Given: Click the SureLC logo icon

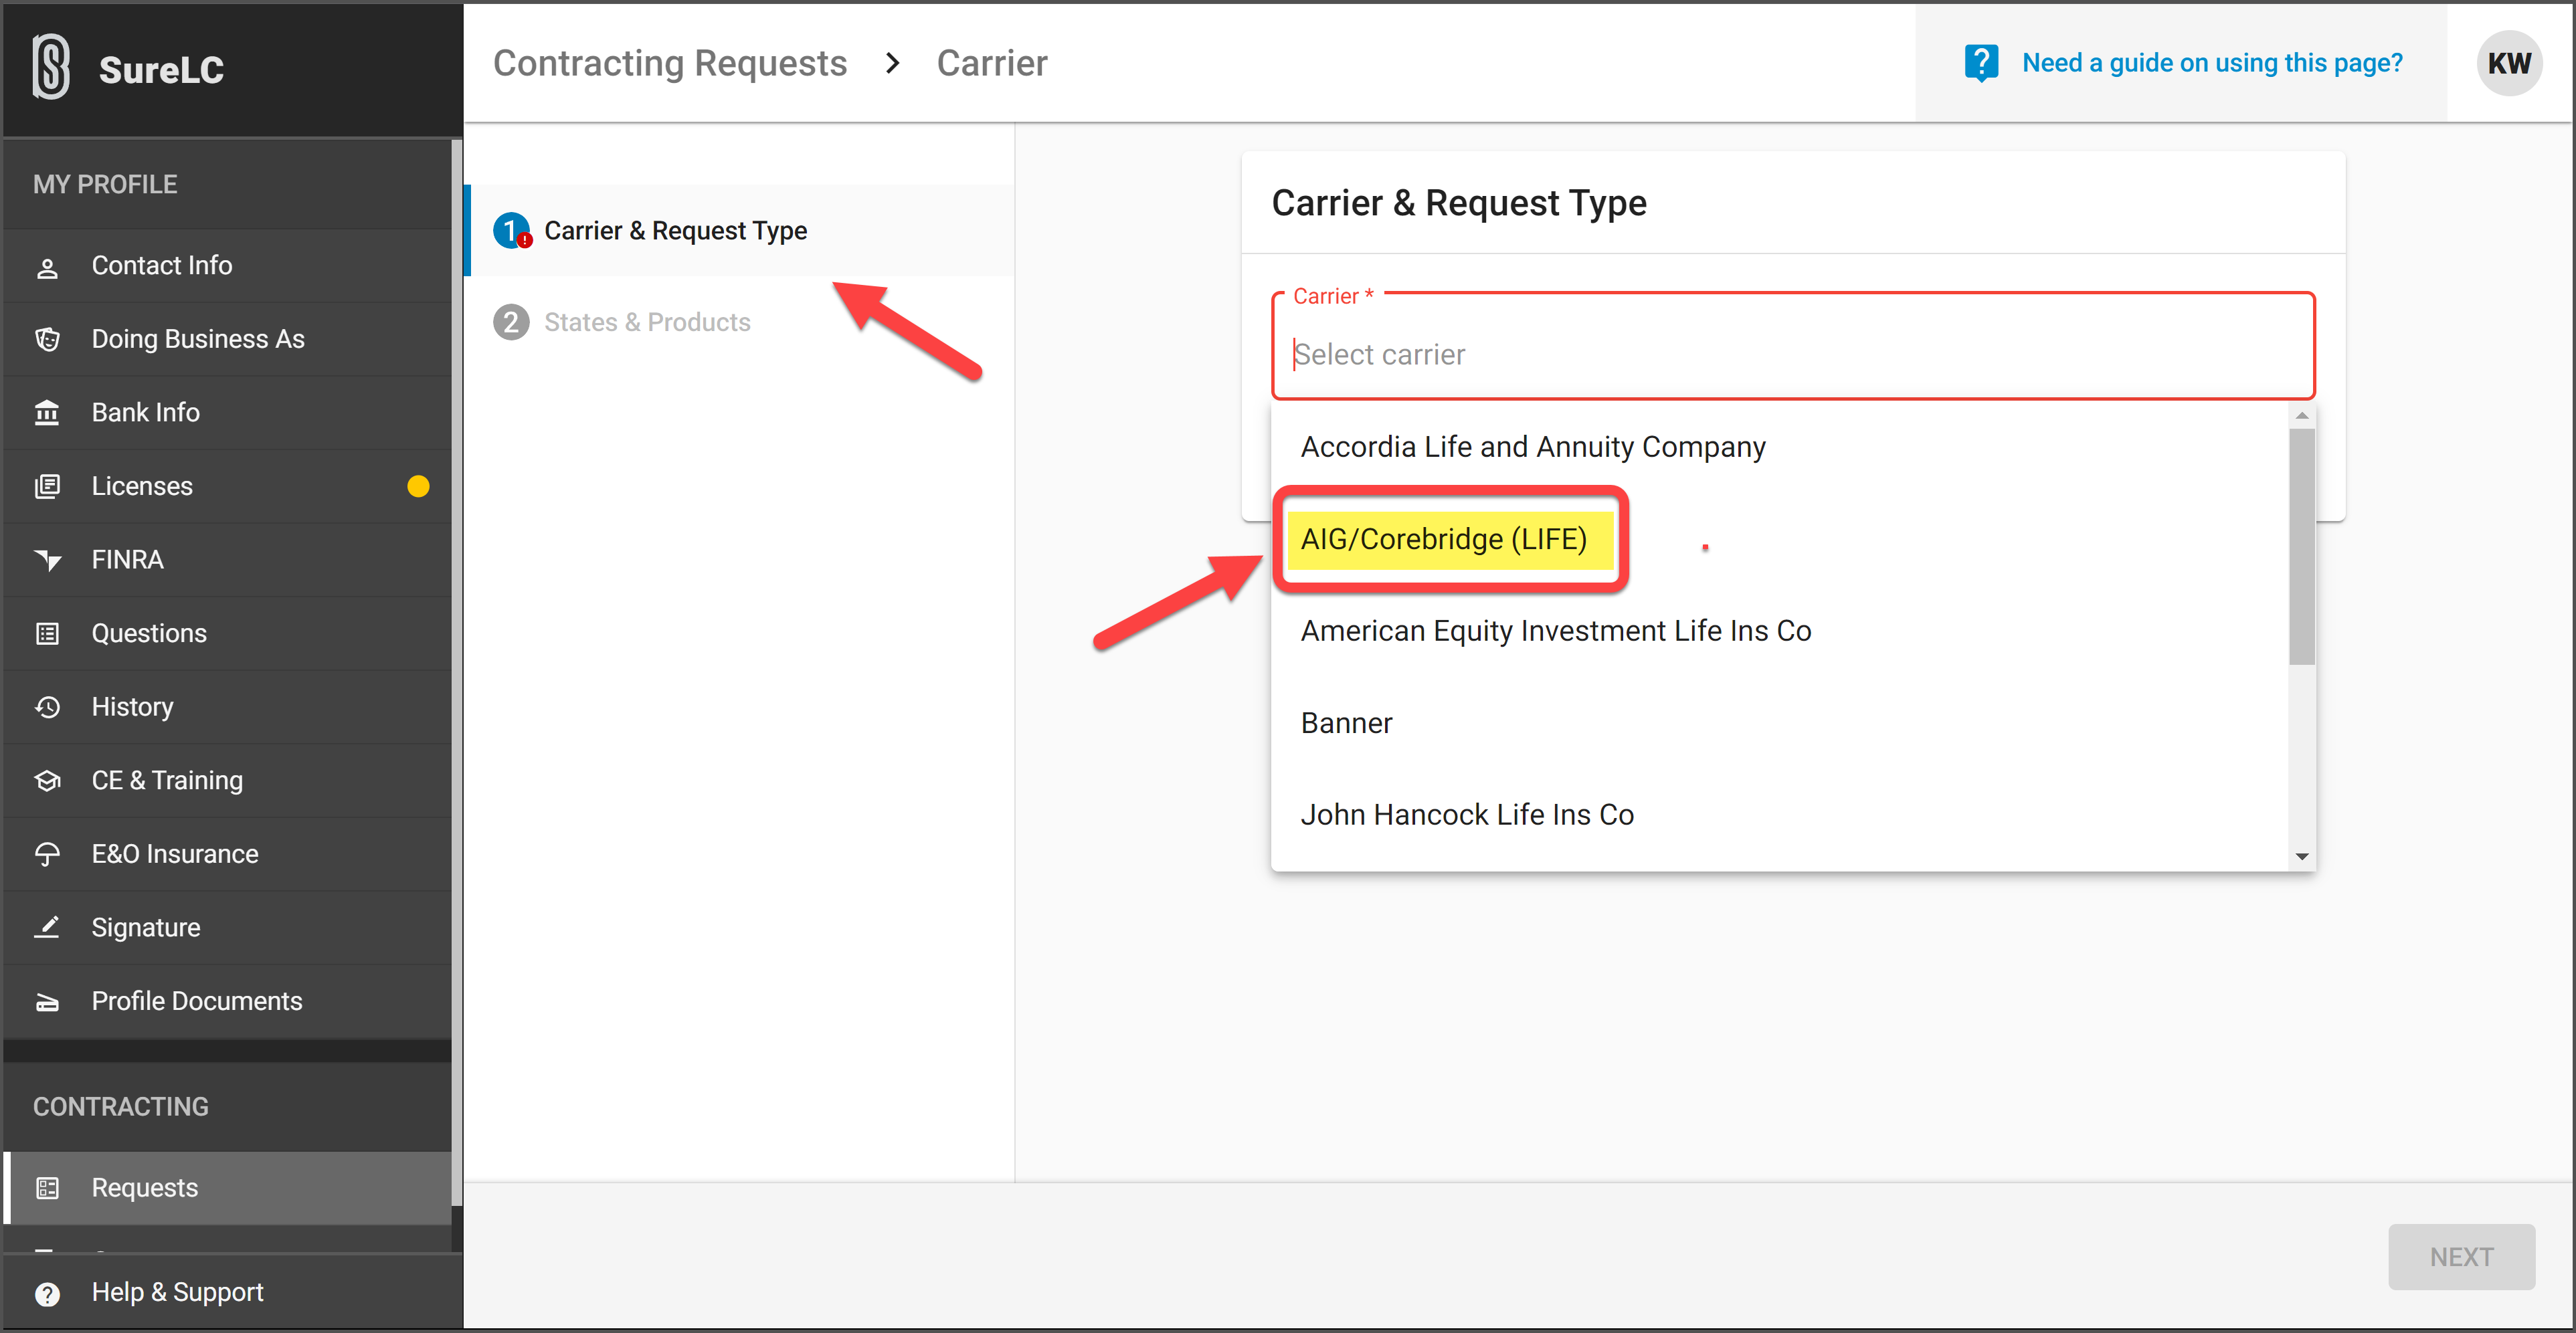Looking at the screenshot, I should pos(51,67).
